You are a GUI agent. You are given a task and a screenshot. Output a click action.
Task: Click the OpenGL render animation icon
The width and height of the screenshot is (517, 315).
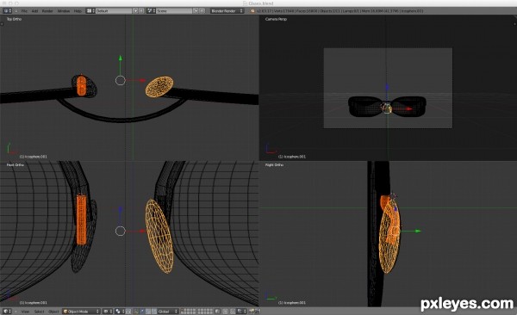tap(257, 312)
